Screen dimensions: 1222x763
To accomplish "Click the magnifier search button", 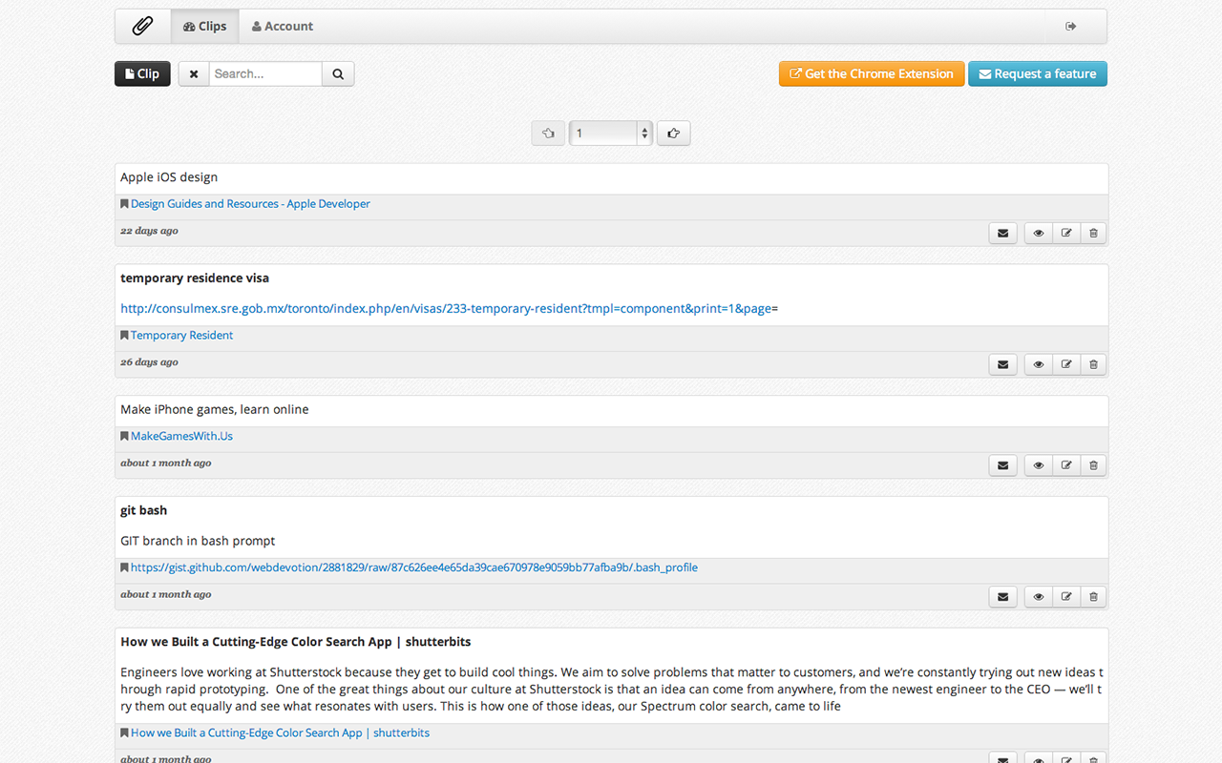I will pyautogui.click(x=338, y=74).
